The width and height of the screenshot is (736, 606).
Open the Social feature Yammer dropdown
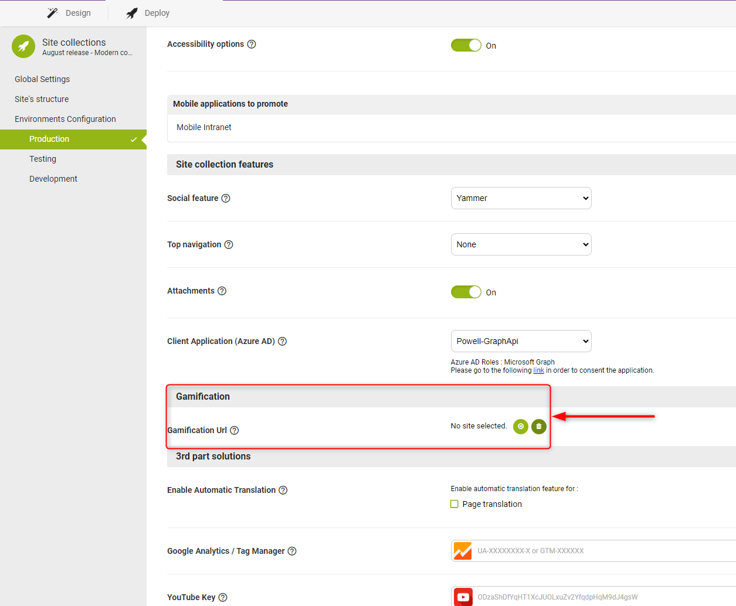[x=521, y=198]
